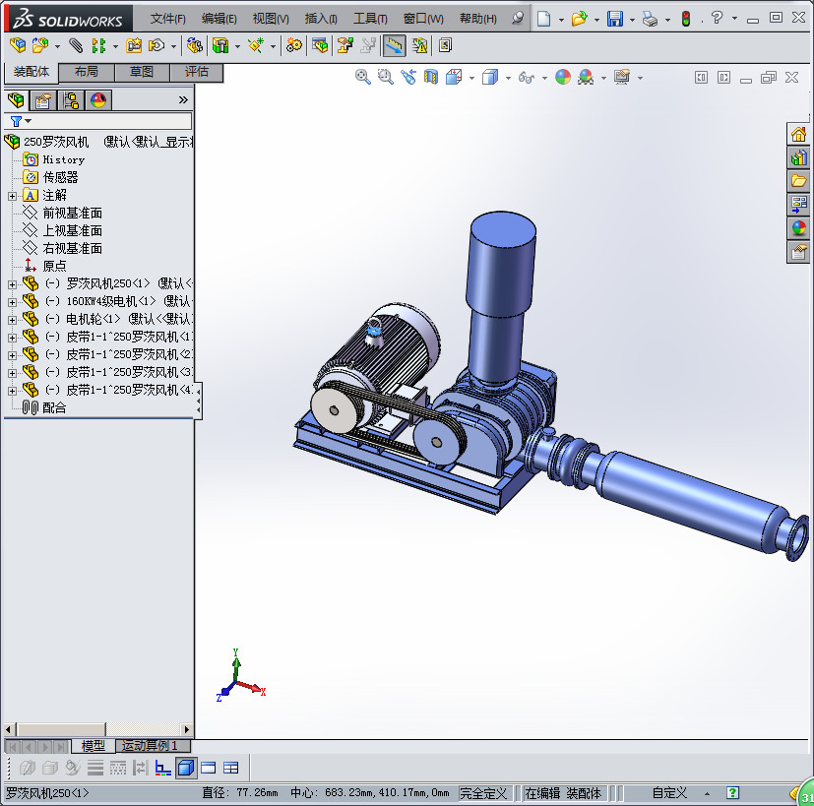Expand the first 皮带1-1^250罗茨风机<1> node
Viewport: 814px width, 806px height.
click(12, 338)
